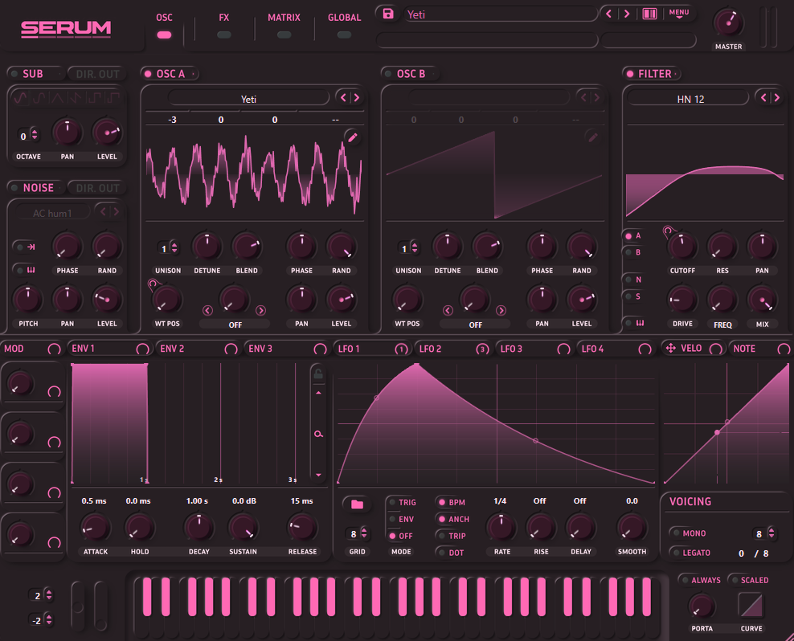Adjust the polyphony voices stepper
This screenshot has height=641, width=794.
(771, 533)
